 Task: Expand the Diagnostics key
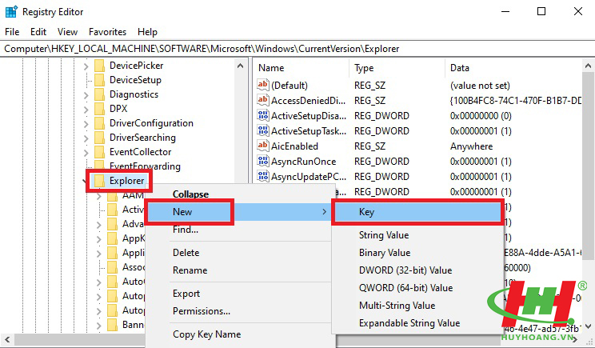tap(86, 95)
